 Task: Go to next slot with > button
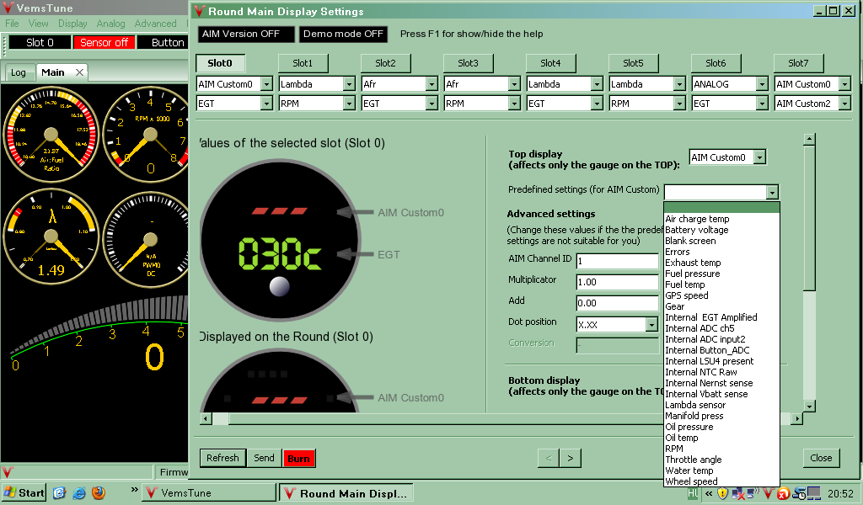coord(571,458)
